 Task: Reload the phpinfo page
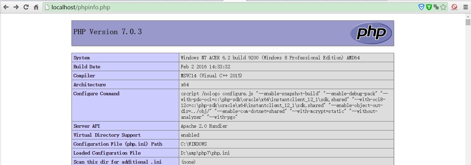coord(26,7)
